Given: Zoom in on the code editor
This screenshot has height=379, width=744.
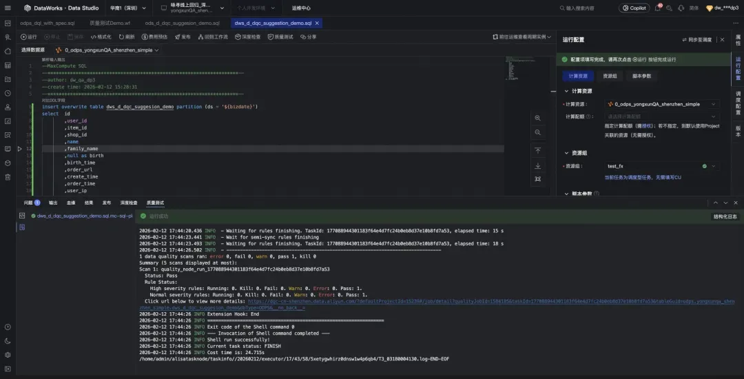Looking at the screenshot, I should [537, 118].
